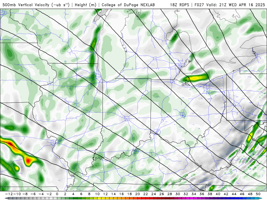The height and width of the screenshot is (200, 267).
Task: Click the '12' colorbar value
Action: pyautogui.click(x=105, y=194)
